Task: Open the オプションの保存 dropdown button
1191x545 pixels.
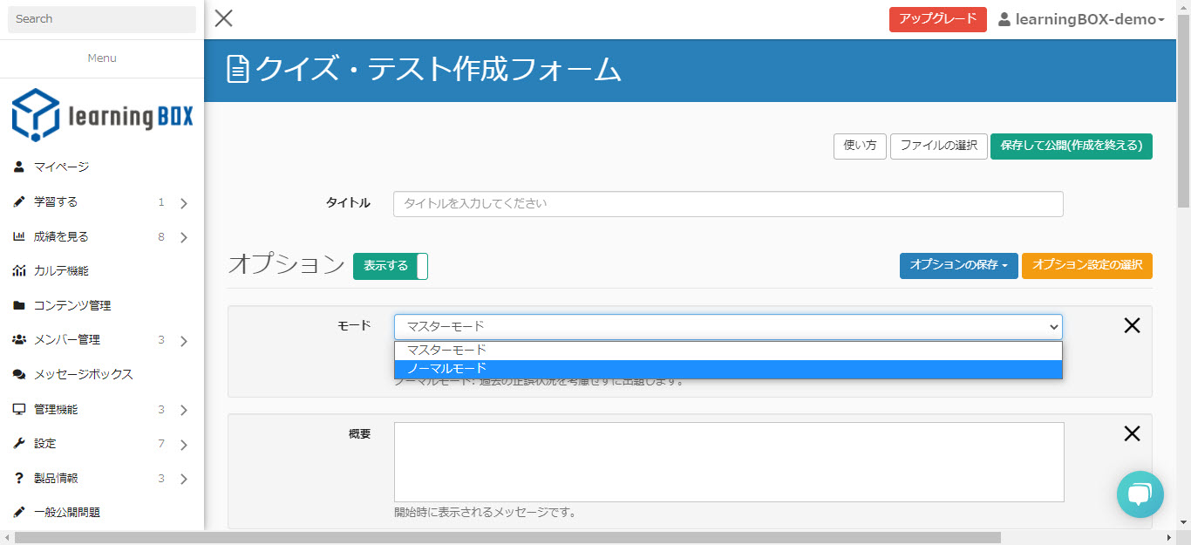Action: 958,265
